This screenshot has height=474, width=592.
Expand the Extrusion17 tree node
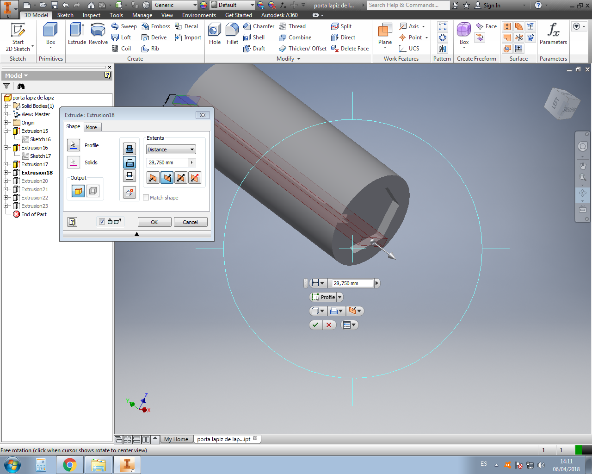pos(6,164)
